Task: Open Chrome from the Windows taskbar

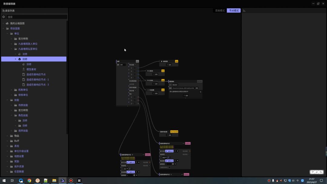Action: coord(29,181)
